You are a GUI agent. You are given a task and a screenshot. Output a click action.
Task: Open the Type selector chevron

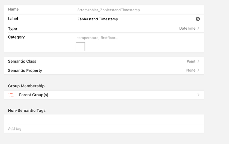[x=198, y=28]
